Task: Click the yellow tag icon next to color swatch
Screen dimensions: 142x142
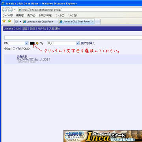Action: coord(37,43)
